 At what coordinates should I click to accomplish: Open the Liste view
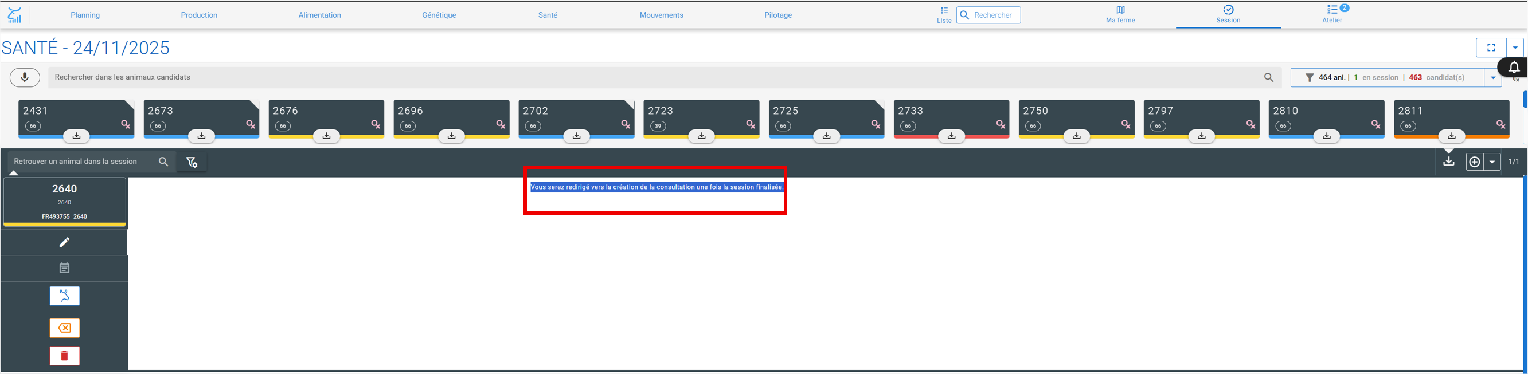tap(944, 15)
